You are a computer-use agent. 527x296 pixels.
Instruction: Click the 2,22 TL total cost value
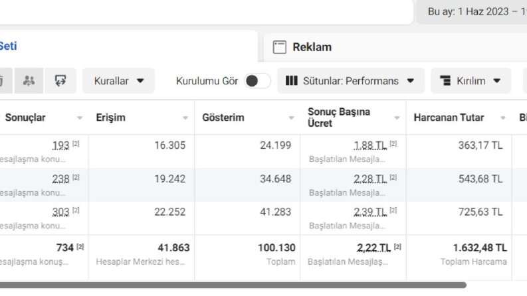[373, 248]
